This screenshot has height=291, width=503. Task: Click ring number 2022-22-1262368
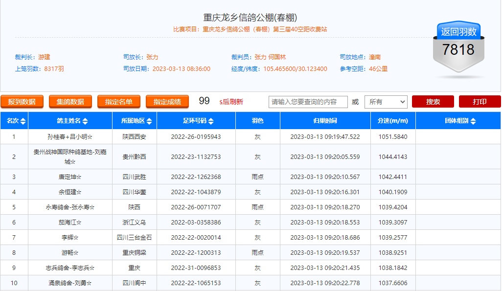(196, 177)
